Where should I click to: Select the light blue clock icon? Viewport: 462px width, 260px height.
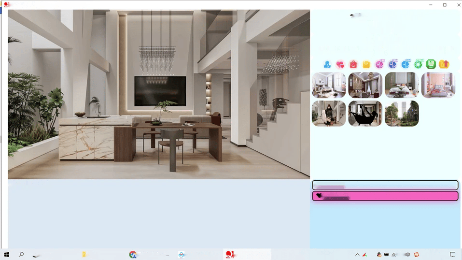pos(406,64)
